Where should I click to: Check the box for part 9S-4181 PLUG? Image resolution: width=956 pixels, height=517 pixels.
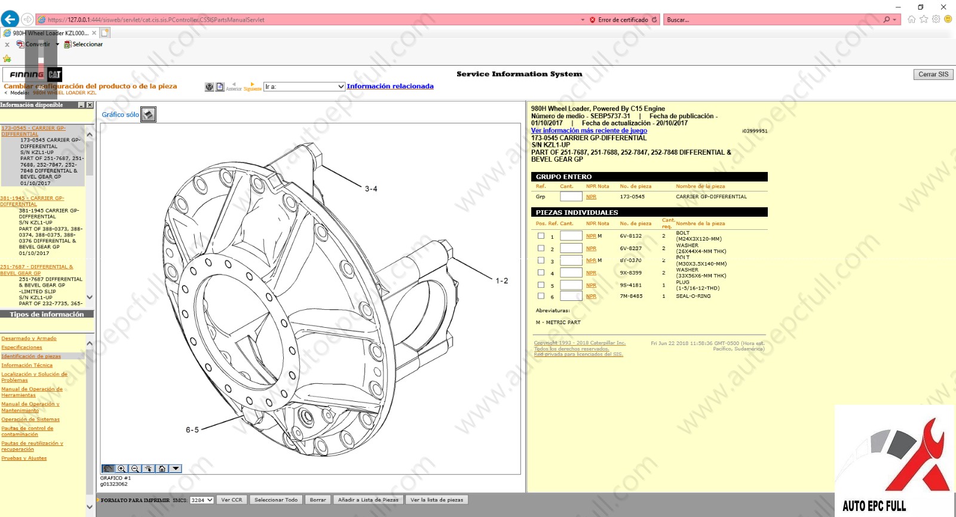tap(541, 285)
